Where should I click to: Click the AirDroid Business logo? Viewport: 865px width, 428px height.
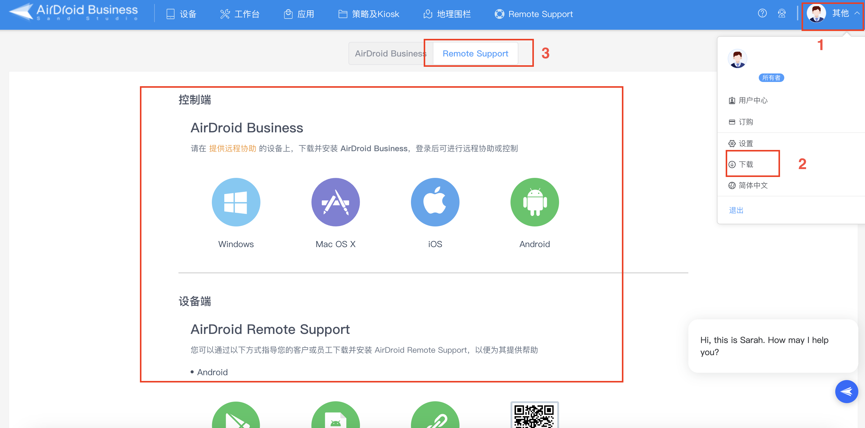click(x=73, y=13)
